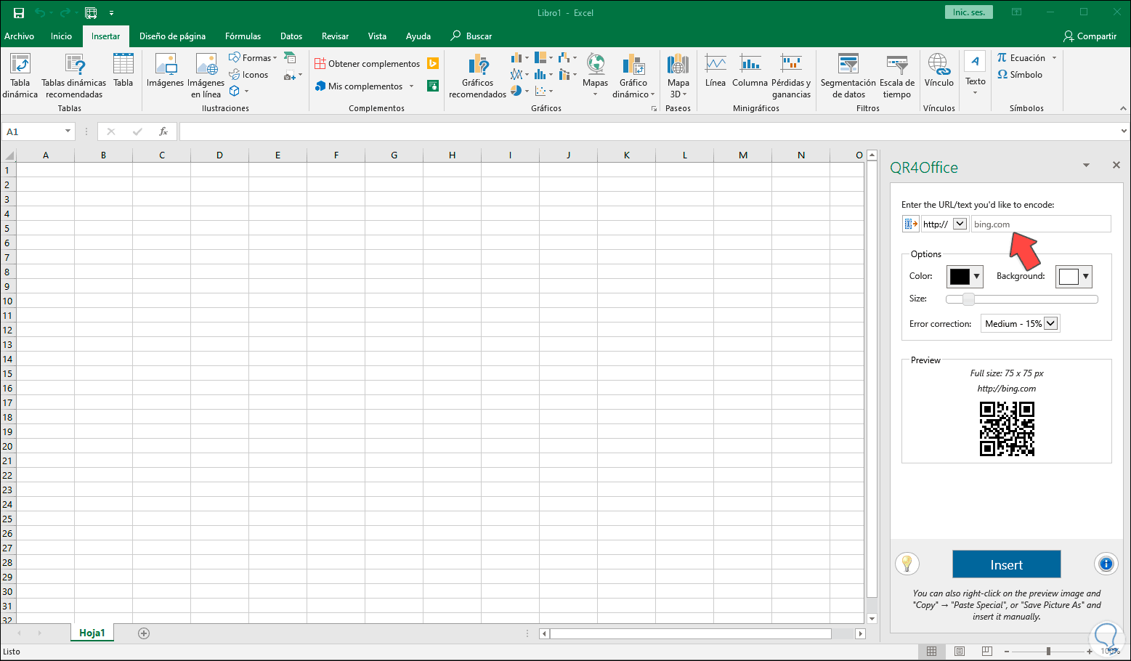Add a new sheet with the plus icon

pos(144,633)
